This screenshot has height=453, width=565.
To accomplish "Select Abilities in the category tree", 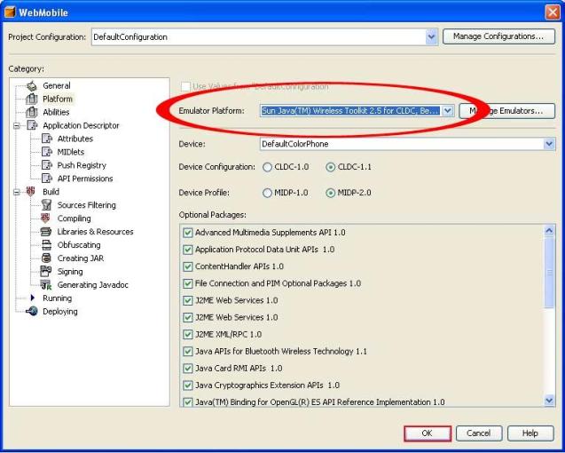I will pyautogui.click(x=56, y=112).
